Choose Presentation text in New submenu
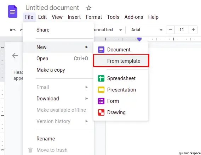 (x=121, y=90)
